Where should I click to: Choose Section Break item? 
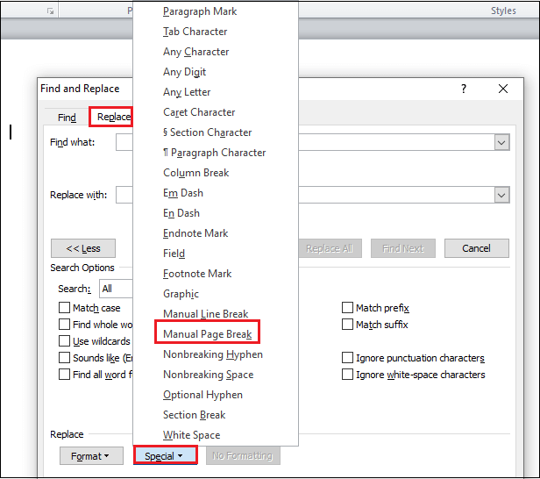(x=216, y=415)
